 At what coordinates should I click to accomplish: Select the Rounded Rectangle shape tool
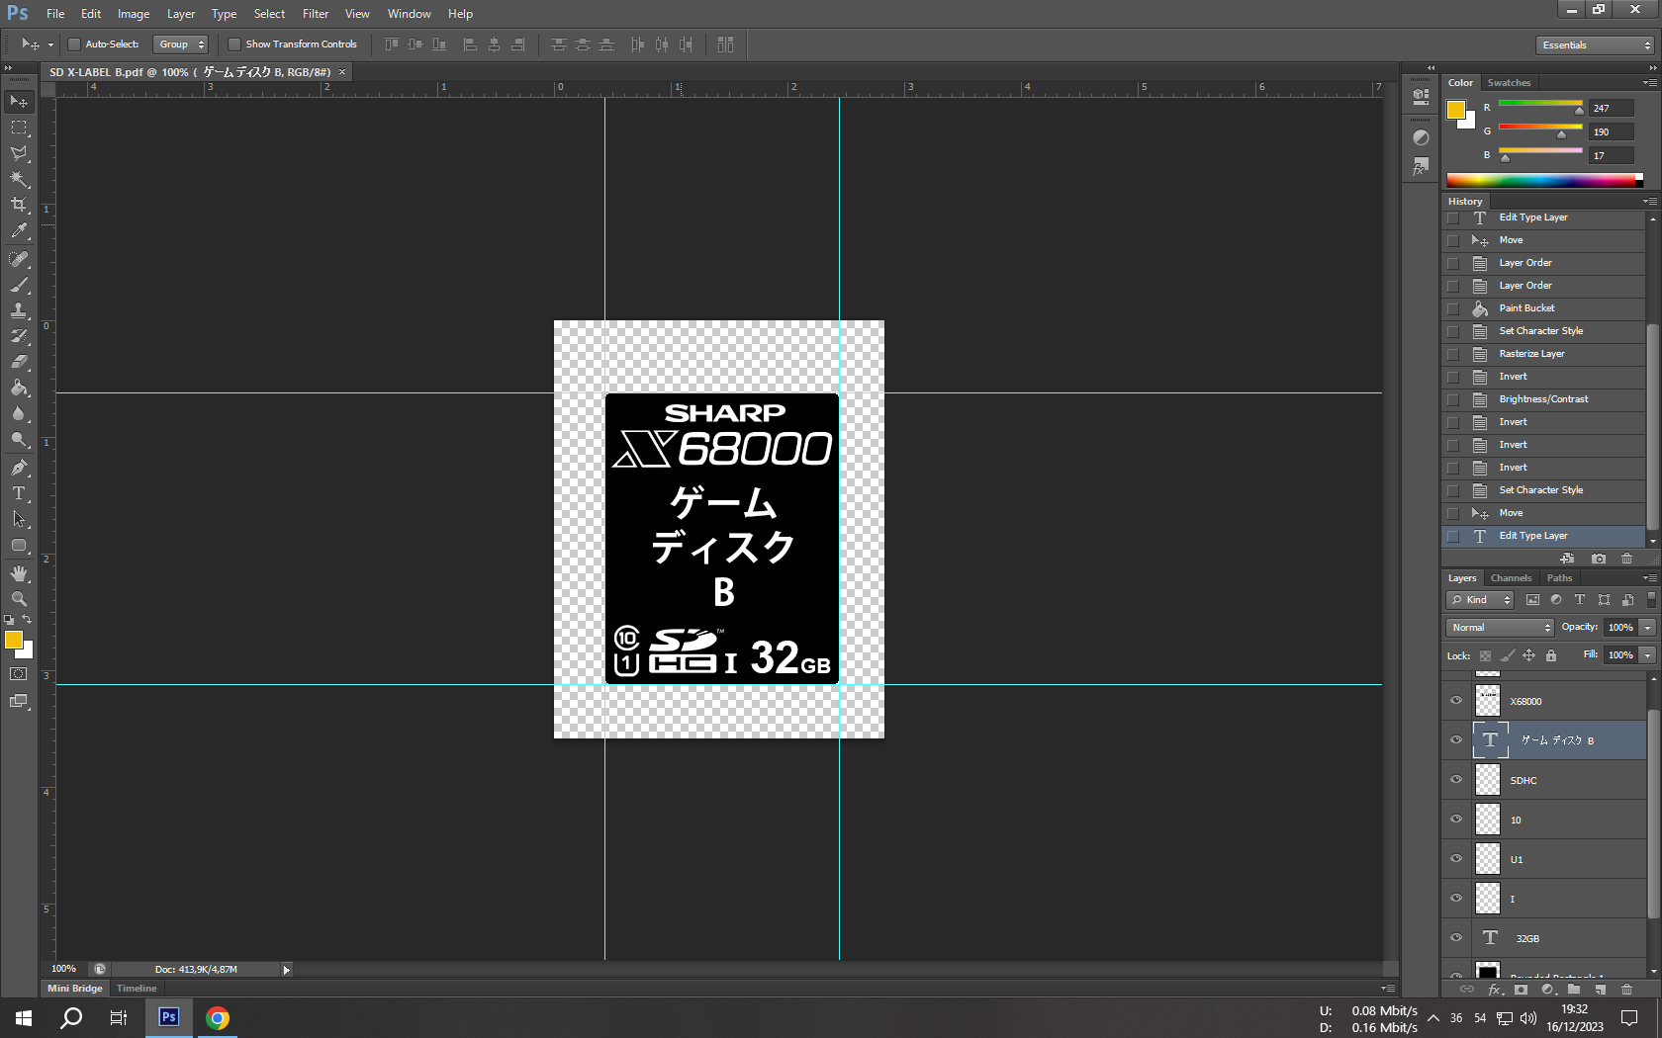[19, 545]
